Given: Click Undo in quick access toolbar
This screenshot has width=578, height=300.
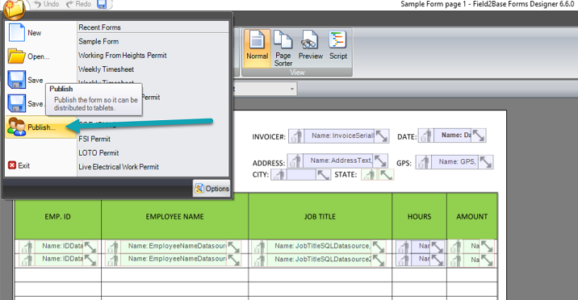Looking at the screenshot, I should click(46, 4).
